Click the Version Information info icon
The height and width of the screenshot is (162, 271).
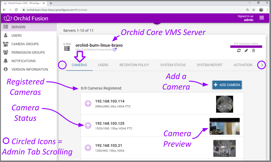tap(6, 69)
